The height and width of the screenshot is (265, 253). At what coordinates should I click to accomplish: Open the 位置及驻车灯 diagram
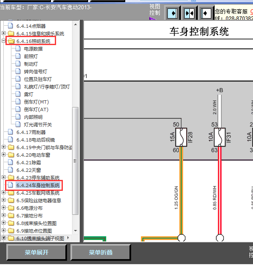pyautogui.click(x=38, y=79)
